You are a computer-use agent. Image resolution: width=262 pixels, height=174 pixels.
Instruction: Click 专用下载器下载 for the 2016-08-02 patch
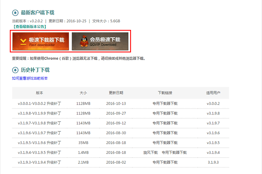(x=165, y=162)
